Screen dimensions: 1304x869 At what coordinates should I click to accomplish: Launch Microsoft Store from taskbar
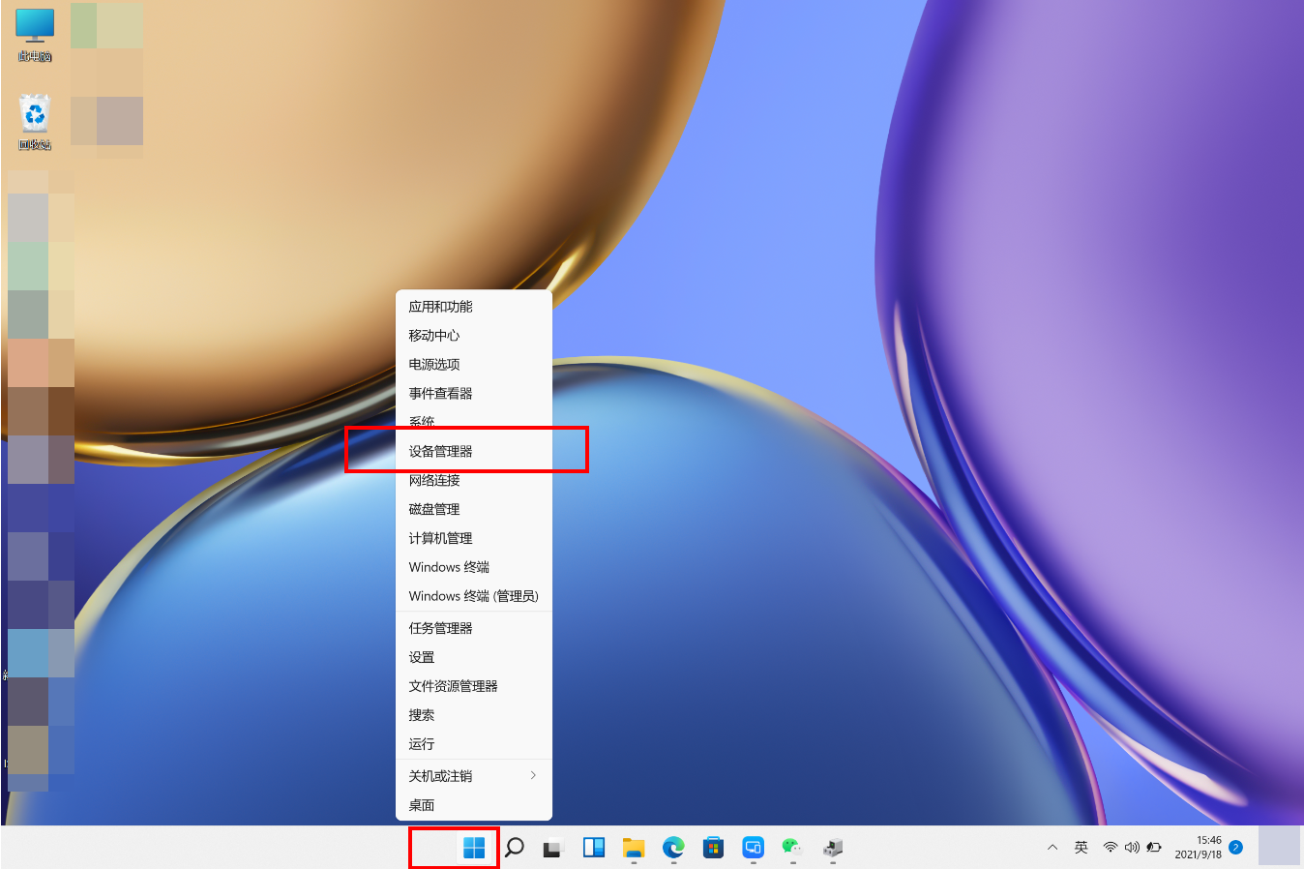713,849
